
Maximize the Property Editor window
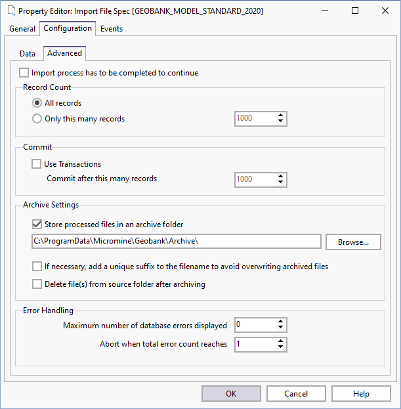click(355, 11)
